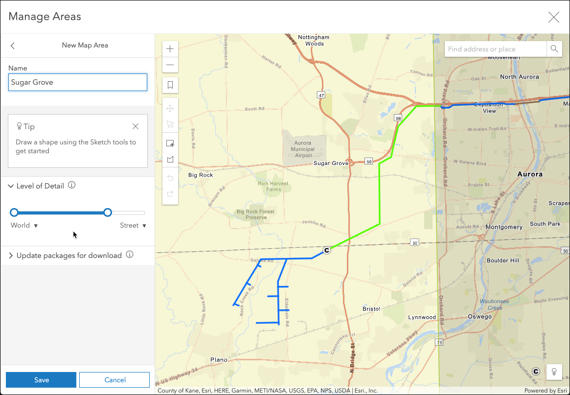Click the Powered by Esri text
The image size is (570, 395).
(x=546, y=391)
